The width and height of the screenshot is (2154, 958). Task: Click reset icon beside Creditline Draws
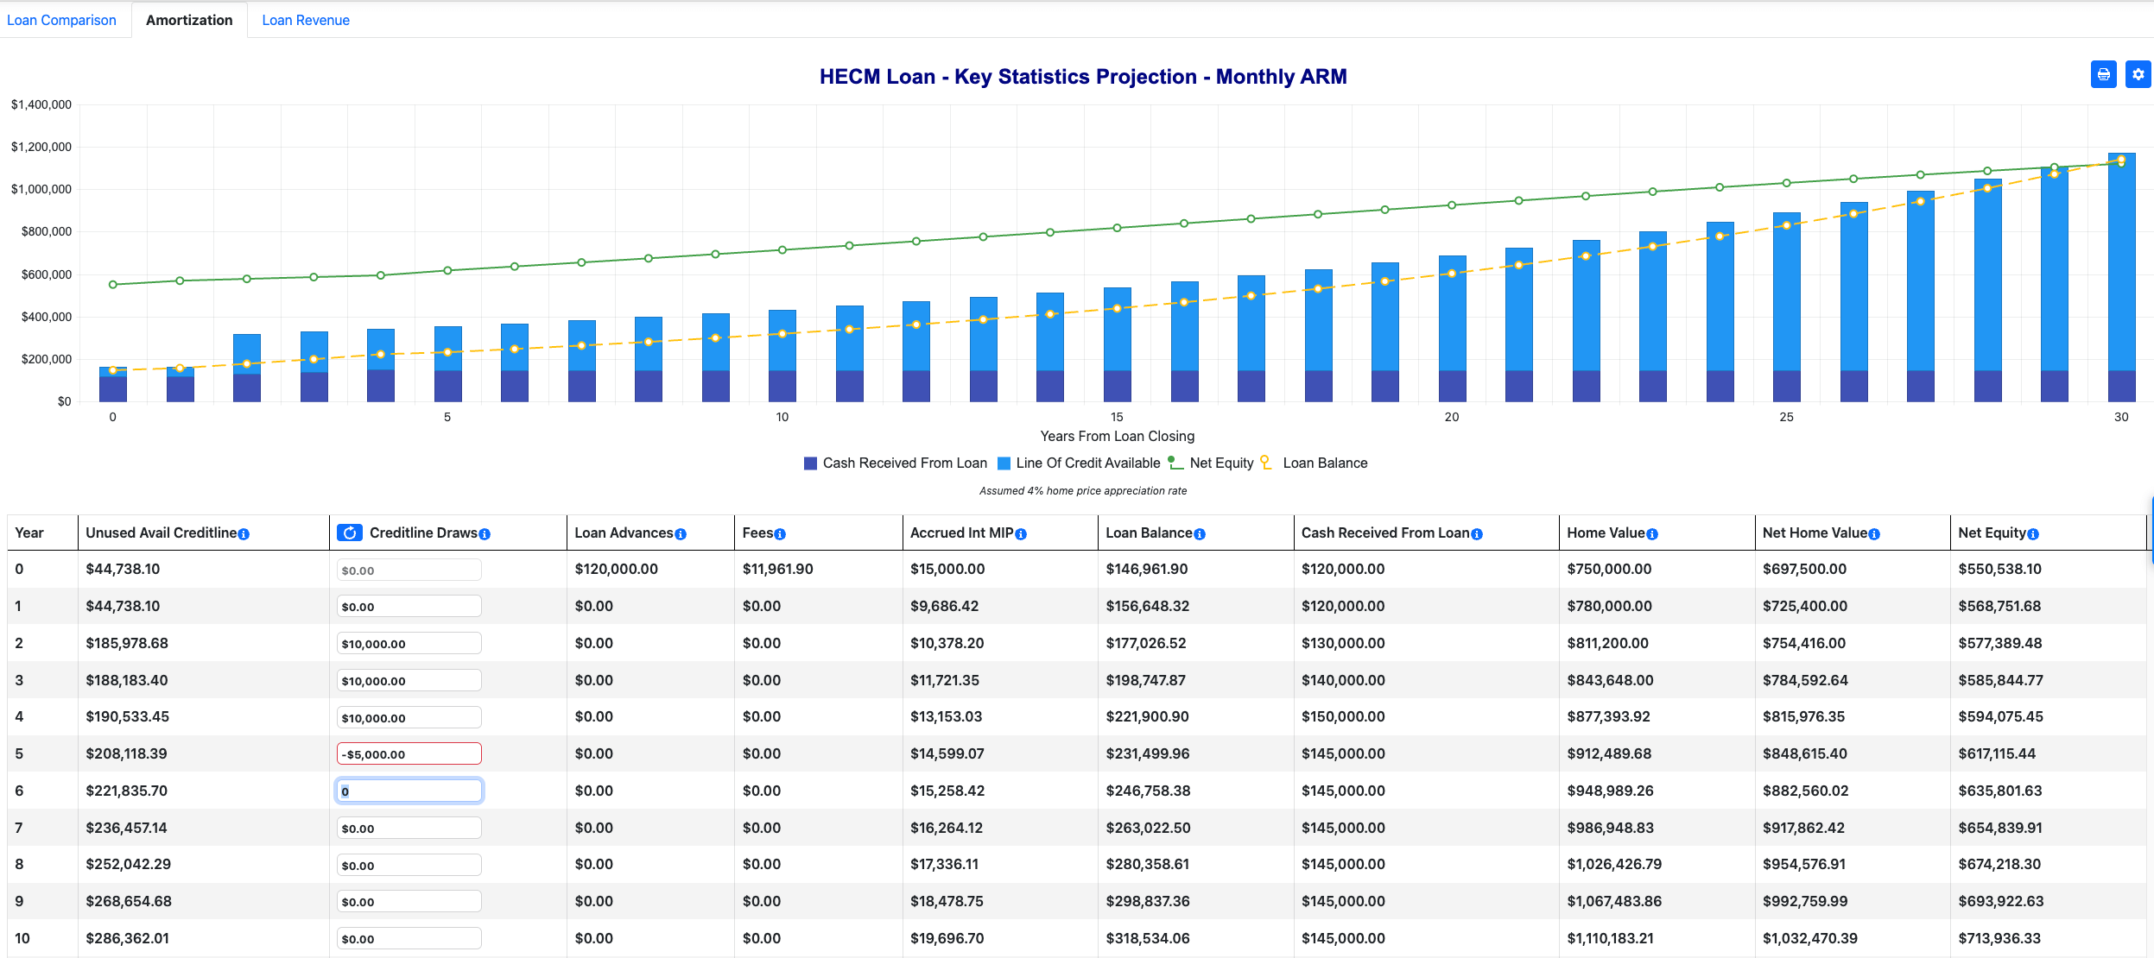[350, 533]
